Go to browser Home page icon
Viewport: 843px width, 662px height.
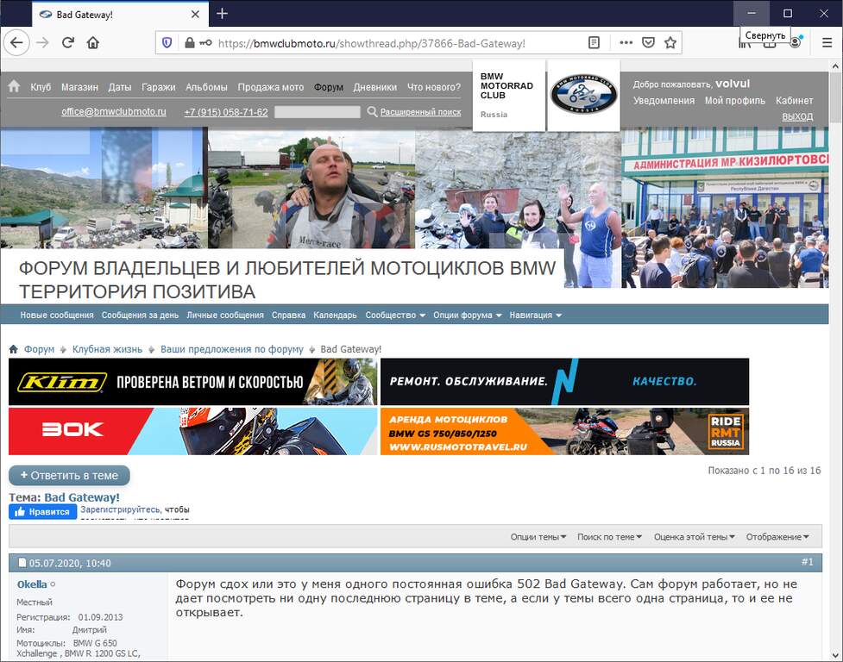point(93,42)
